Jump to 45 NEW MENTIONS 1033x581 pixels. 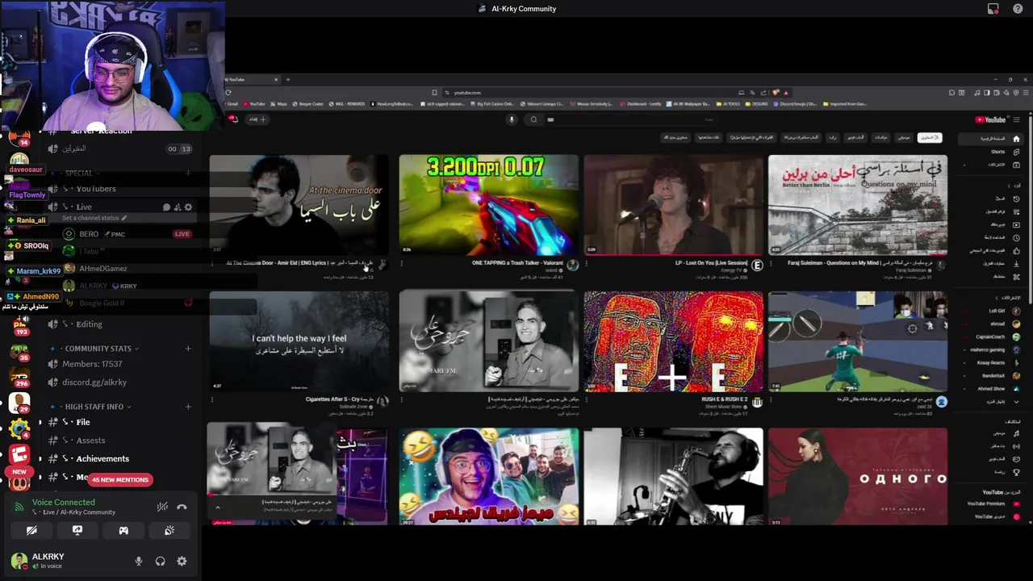[120, 479]
